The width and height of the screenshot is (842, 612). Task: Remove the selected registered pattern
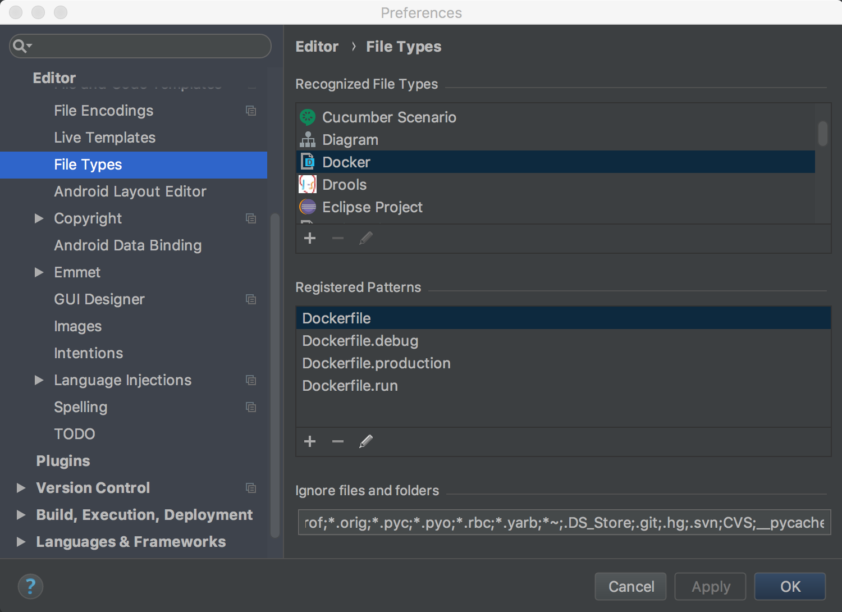pyautogui.click(x=338, y=441)
